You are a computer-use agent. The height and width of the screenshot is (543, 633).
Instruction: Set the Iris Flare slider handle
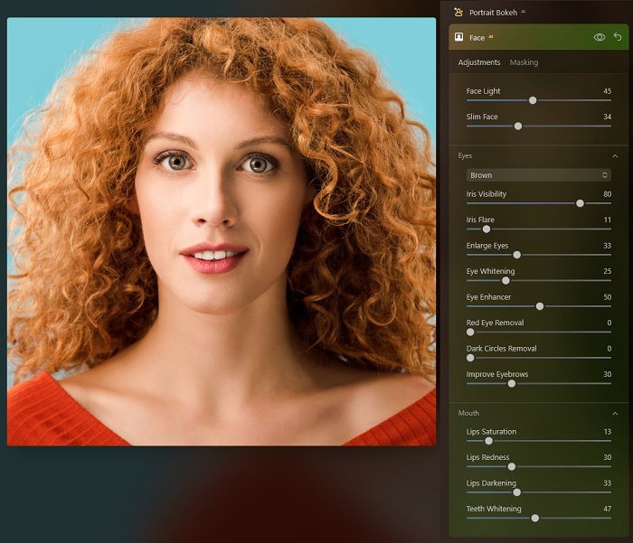tap(487, 229)
